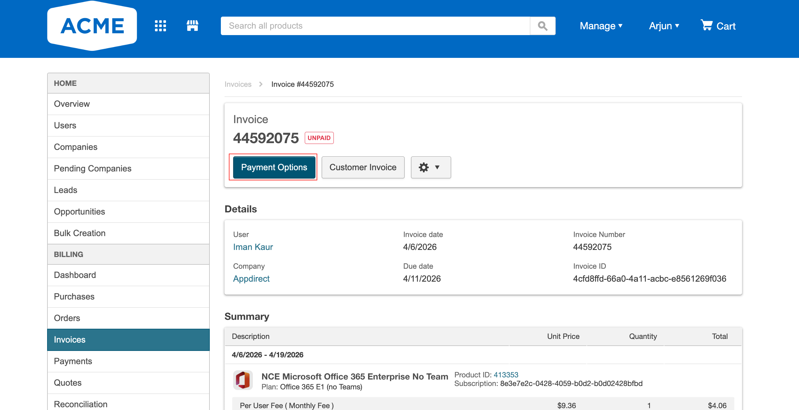Click the ACME logo
The image size is (799, 410).
tap(92, 26)
